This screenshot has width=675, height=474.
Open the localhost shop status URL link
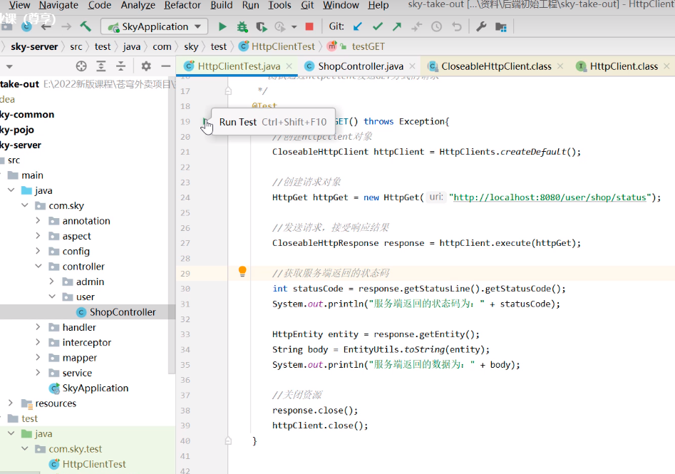[550, 197]
